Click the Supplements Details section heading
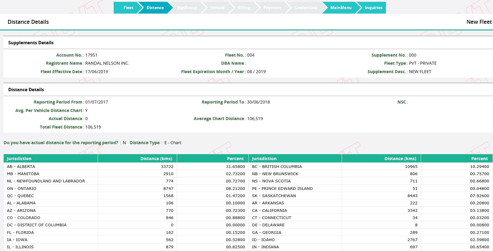 tap(31, 43)
